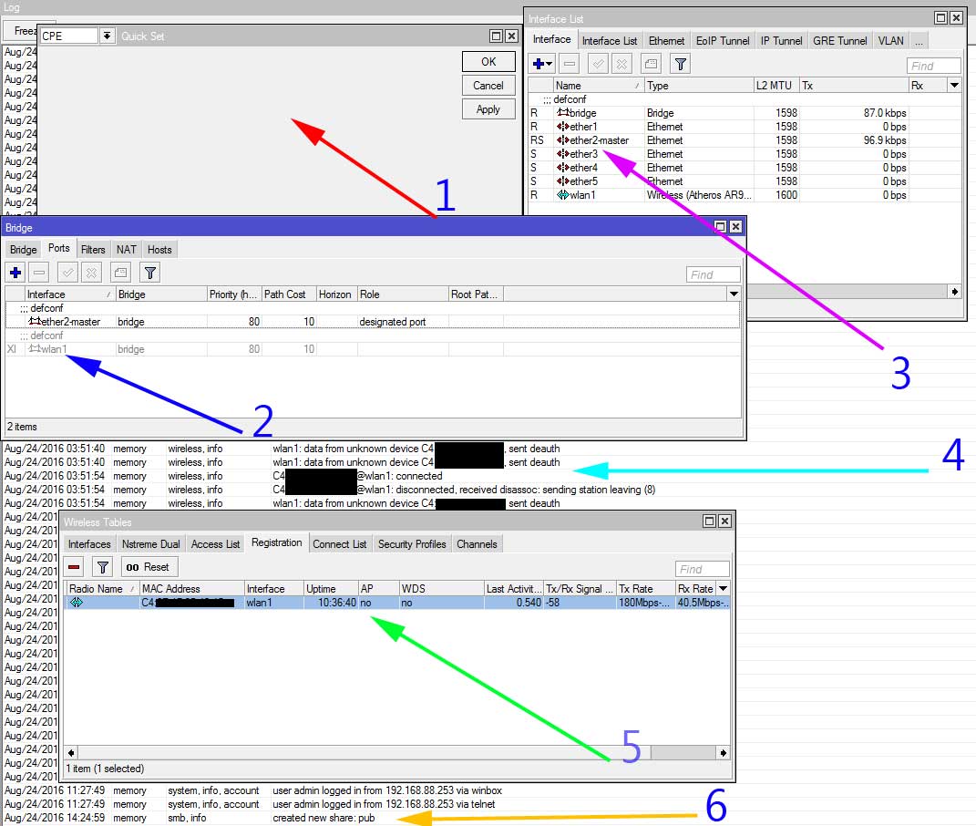Switch to Ethernet tab

click(x=666, y=40)
